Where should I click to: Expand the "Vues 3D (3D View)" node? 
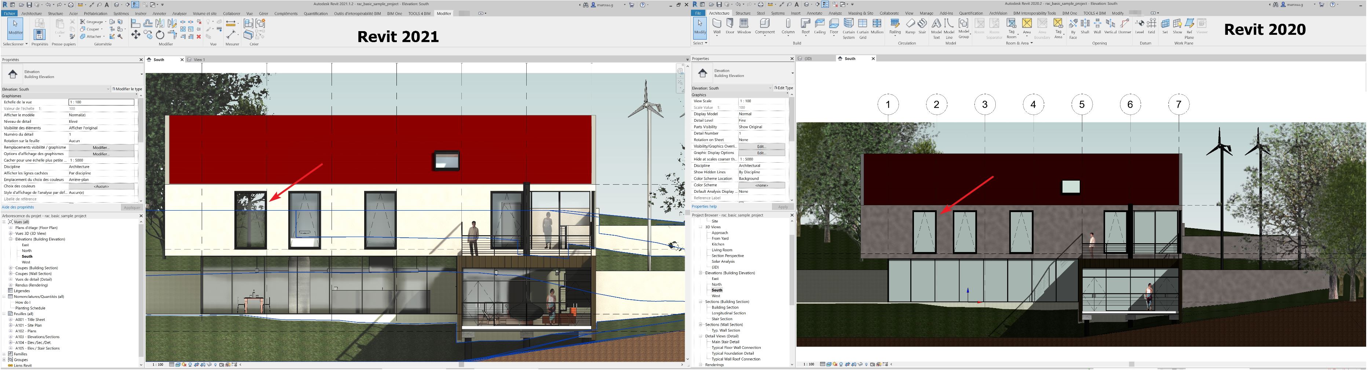tap(11, 234)
